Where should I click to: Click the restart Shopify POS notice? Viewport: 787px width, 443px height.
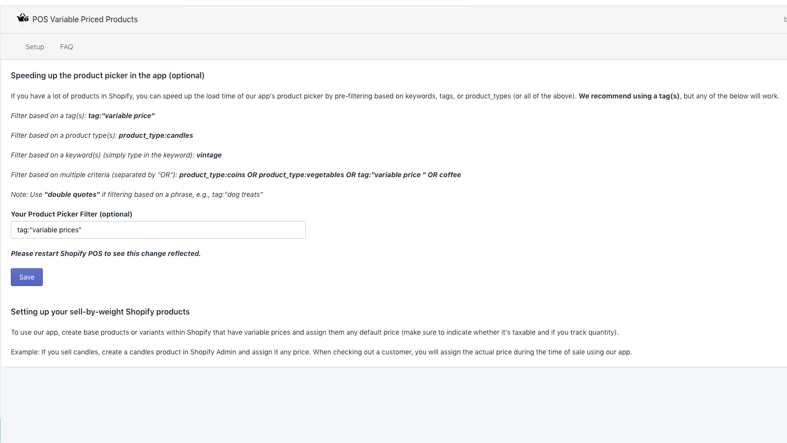pos(105,253)
